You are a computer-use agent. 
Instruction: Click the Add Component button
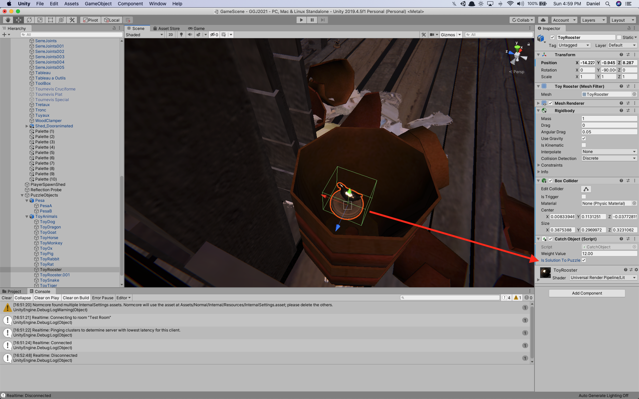[587, 293]
